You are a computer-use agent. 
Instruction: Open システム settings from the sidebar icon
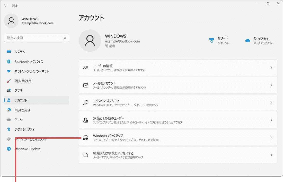click(9, 52)
